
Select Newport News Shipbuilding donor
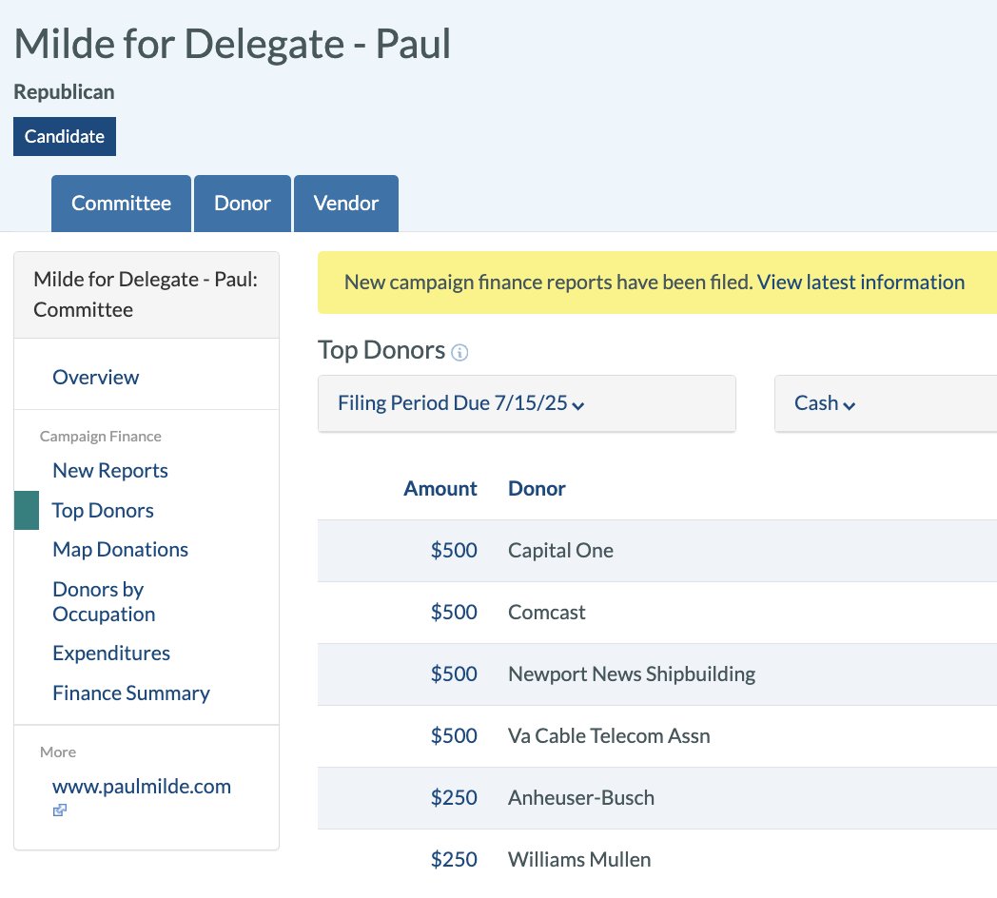coord(632,674)
